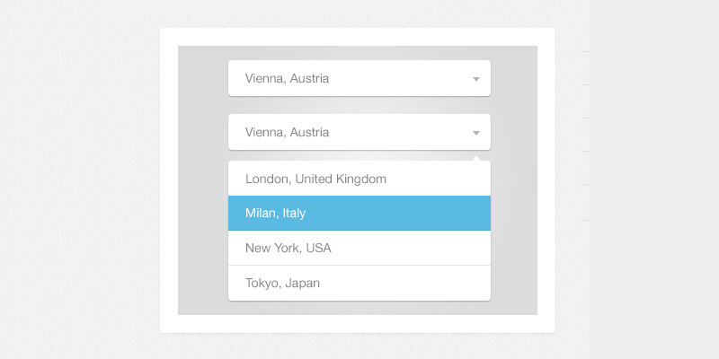Collapse the opened second Vienna, Austria dropdown
Screen dimensions: 719x359
pos(359,132)
